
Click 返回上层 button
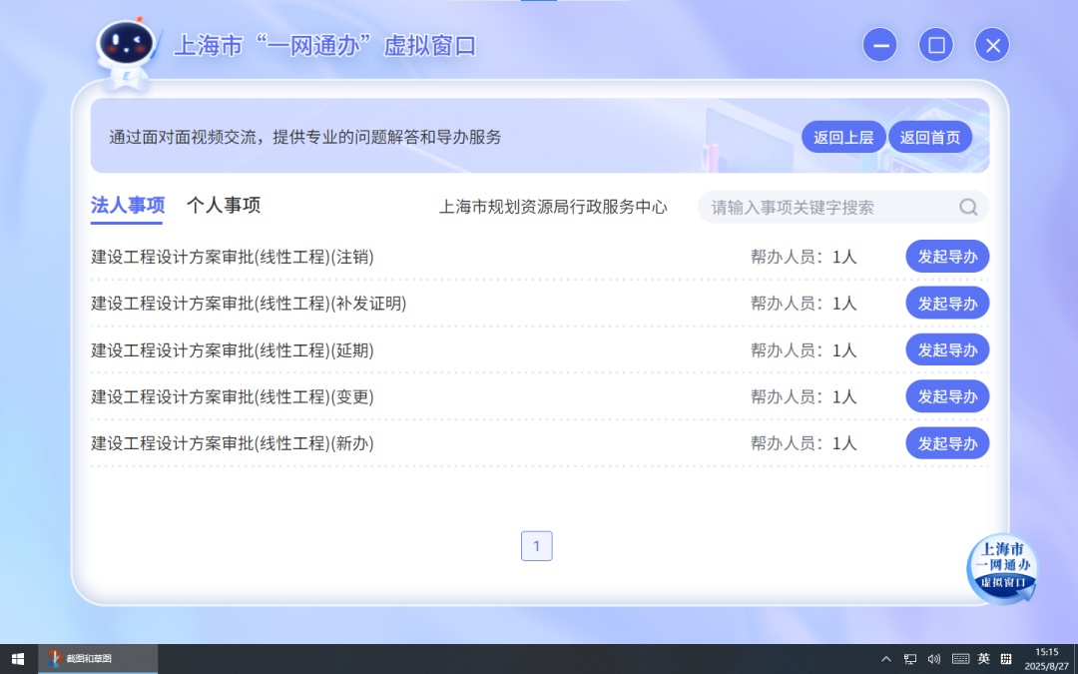pyautogui.click(x=843, y=138)
